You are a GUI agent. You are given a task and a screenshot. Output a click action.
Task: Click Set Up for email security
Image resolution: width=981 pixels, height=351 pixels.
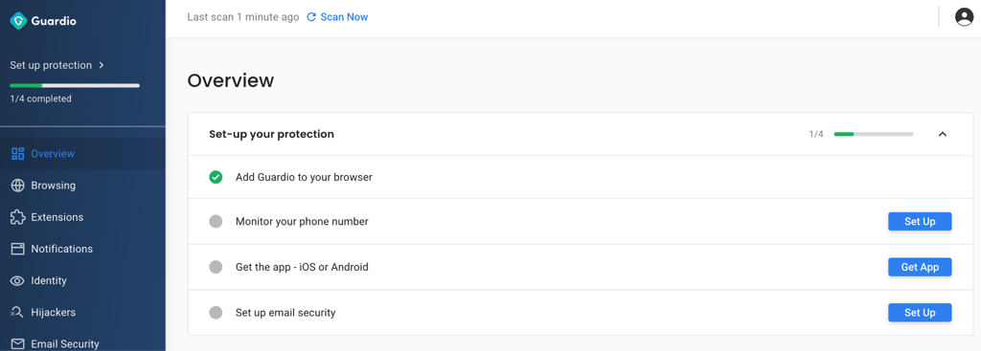tap(920, 313)
